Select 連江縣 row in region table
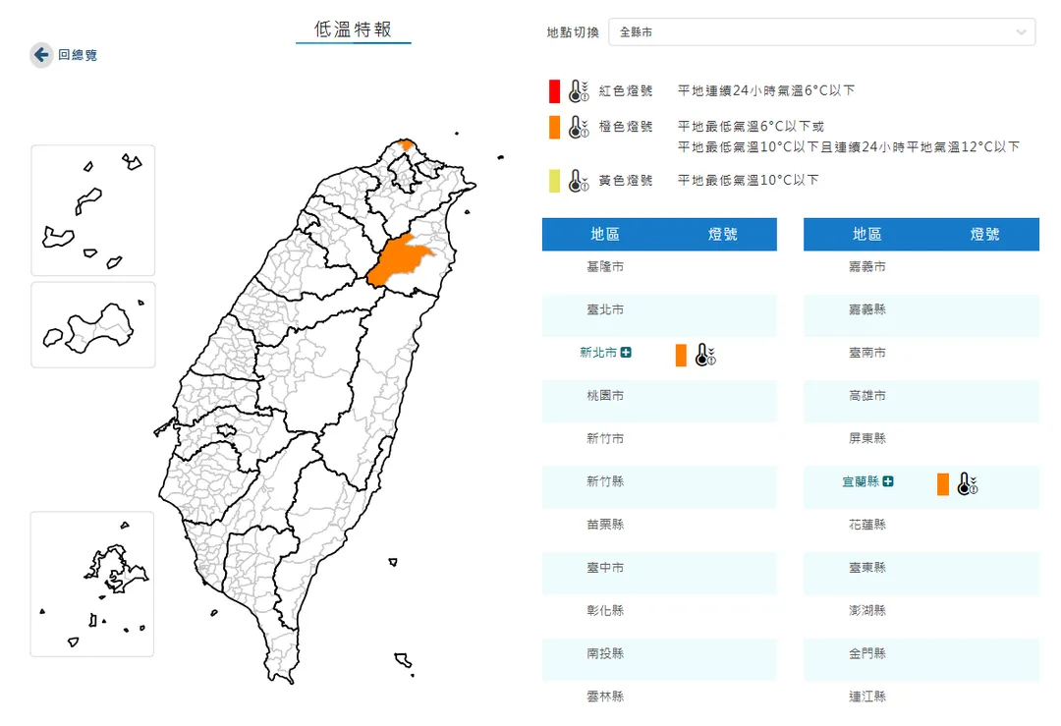Image resolution: width=1061 pixels, height=726 pixels. [921, 702]
